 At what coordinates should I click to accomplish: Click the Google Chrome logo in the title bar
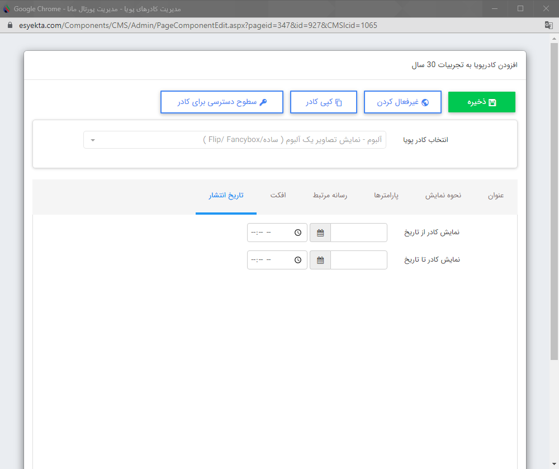tap(6, 8)
